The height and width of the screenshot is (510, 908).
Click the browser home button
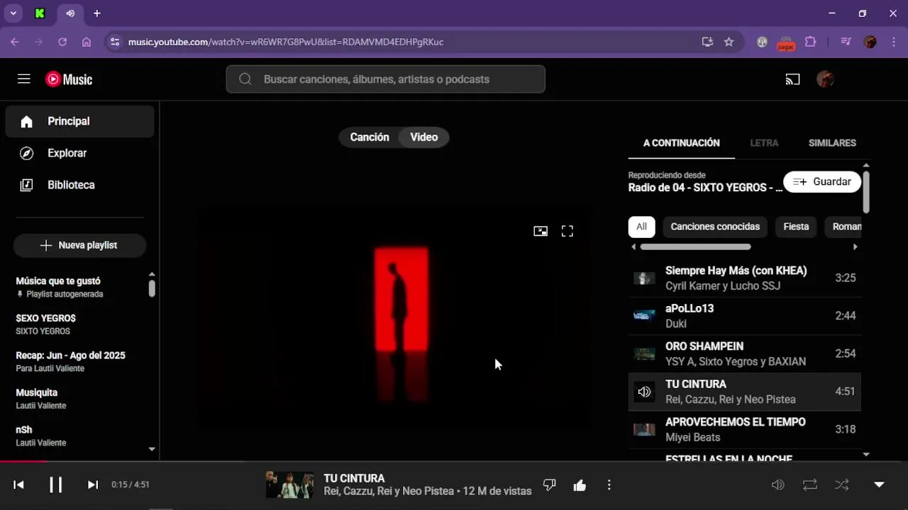(x=87, y=42)
